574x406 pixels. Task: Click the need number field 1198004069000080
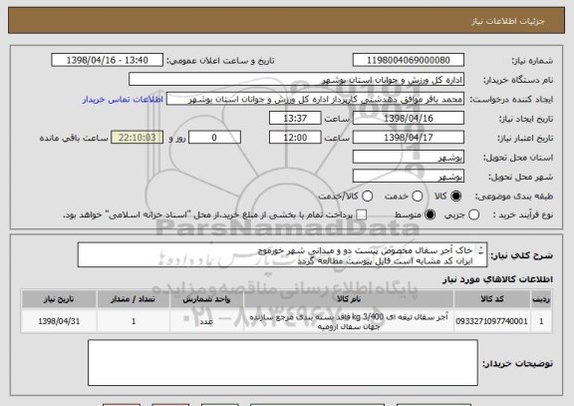[409, 60]
